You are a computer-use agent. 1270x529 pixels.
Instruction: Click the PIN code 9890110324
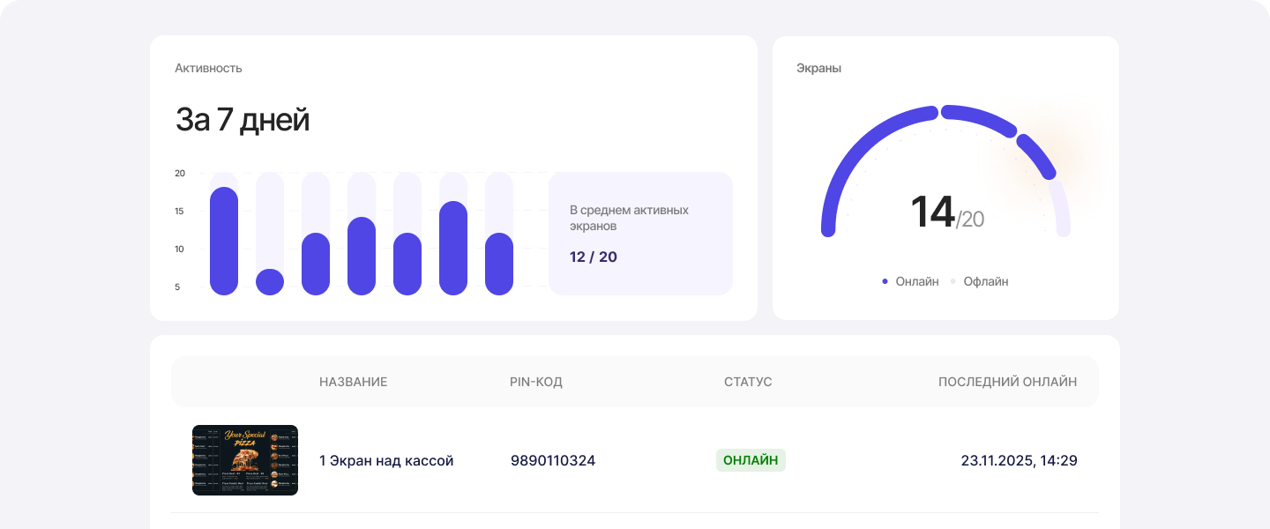coord(553,460)
